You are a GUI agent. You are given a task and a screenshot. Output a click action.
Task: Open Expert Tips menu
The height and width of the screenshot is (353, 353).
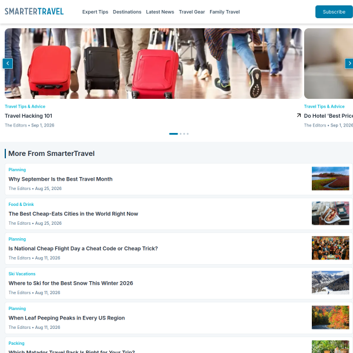click(95, 12)
